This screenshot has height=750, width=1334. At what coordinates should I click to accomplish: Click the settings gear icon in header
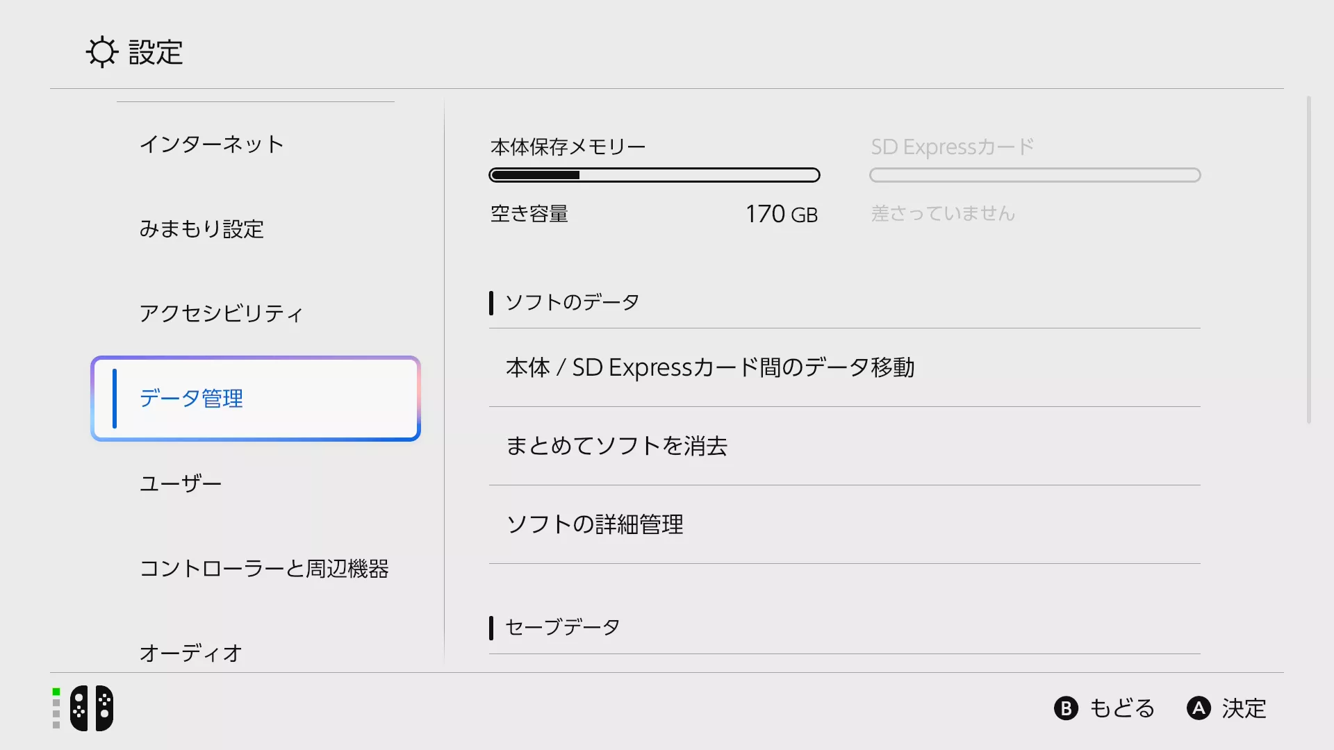pos(102,52)
